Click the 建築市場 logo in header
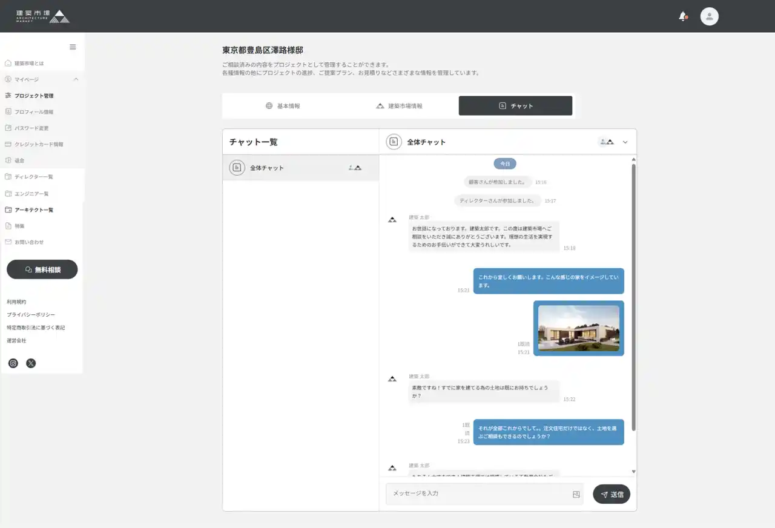The width and height of the screenshot is (775, 528). point(42,16)
